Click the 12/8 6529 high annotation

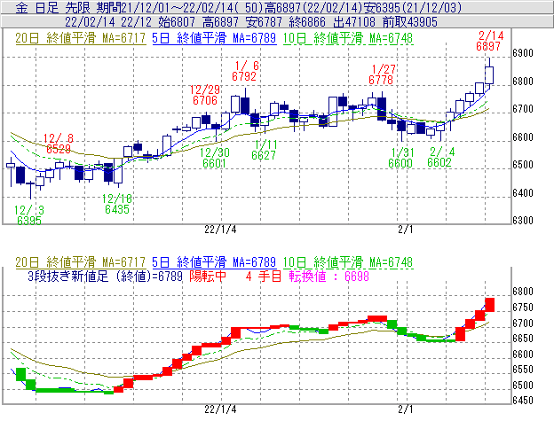click(x=59, y=144)
